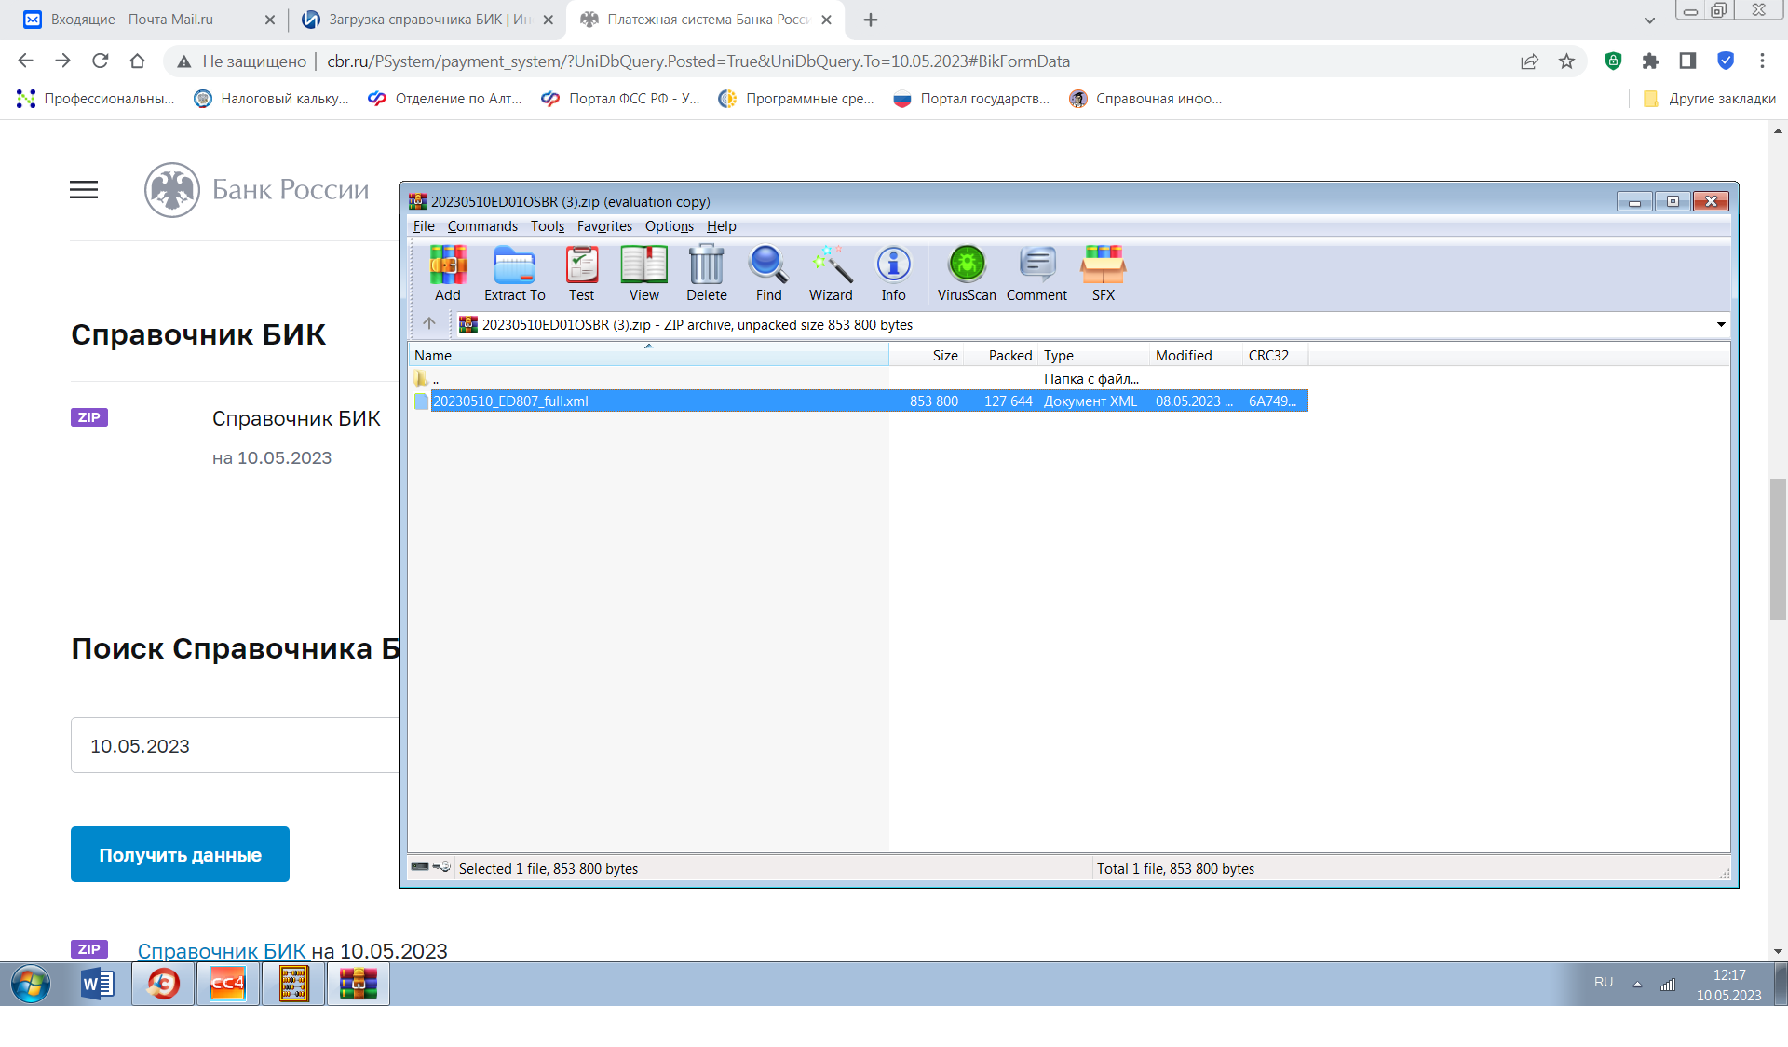1788x1047 pixels.
Task: Open the File menu in WinRAR
Action: (x=424, y=226)
